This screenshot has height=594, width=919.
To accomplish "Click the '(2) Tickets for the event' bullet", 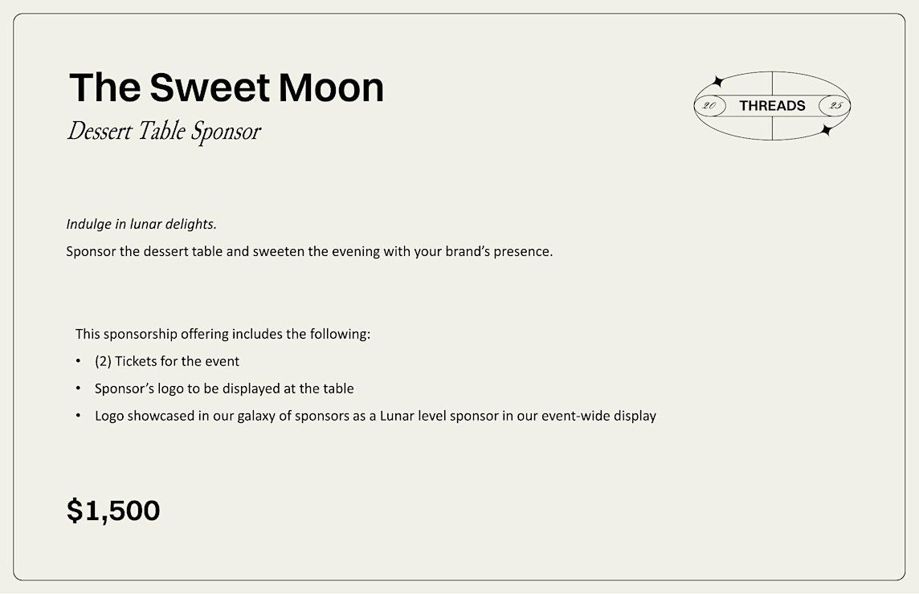I will [167, 361].
